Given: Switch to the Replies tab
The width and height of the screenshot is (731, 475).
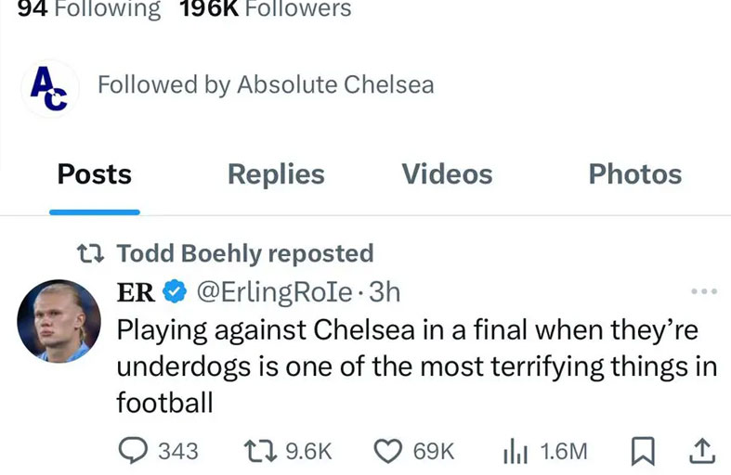Looking at the screenshot, I should pos(276,174).
